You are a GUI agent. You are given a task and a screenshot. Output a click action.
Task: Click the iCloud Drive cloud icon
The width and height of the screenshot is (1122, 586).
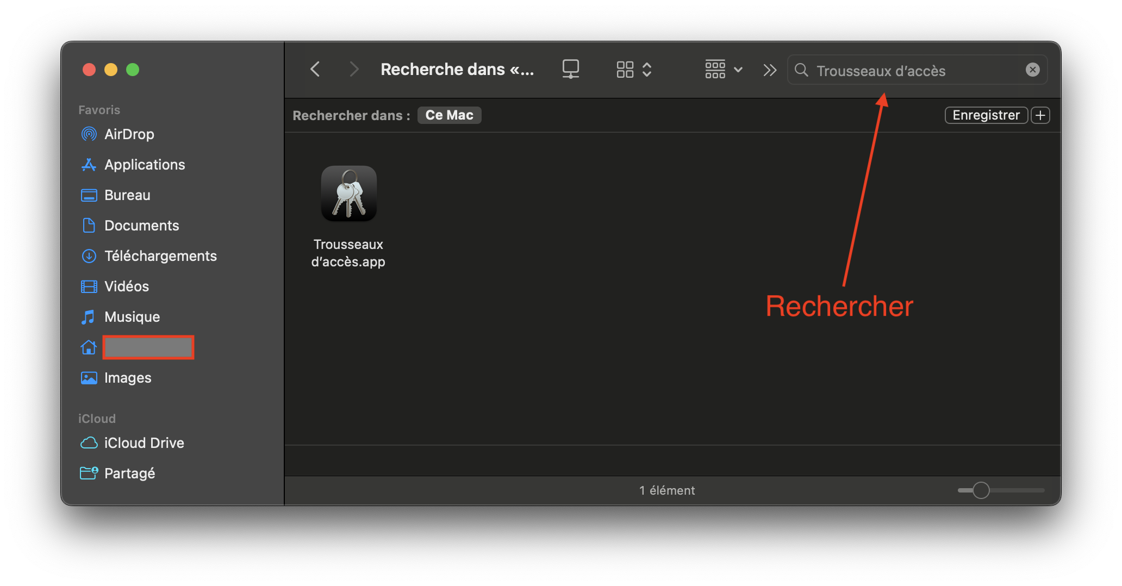point(89,443)
